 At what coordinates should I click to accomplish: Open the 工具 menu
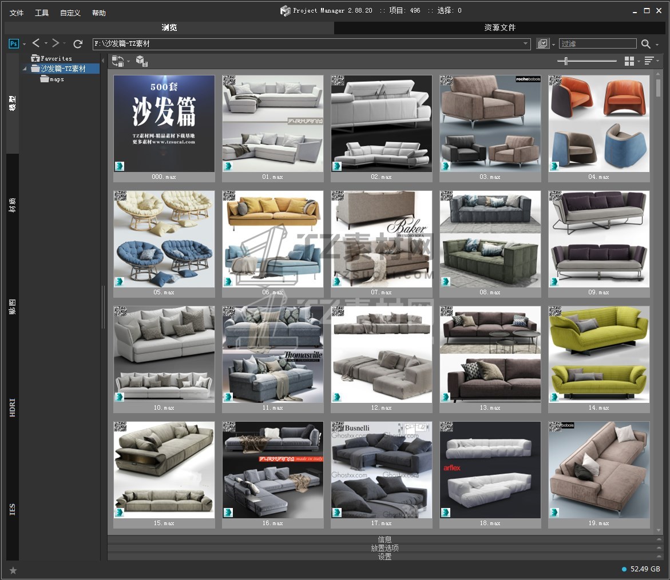(42, 13)
